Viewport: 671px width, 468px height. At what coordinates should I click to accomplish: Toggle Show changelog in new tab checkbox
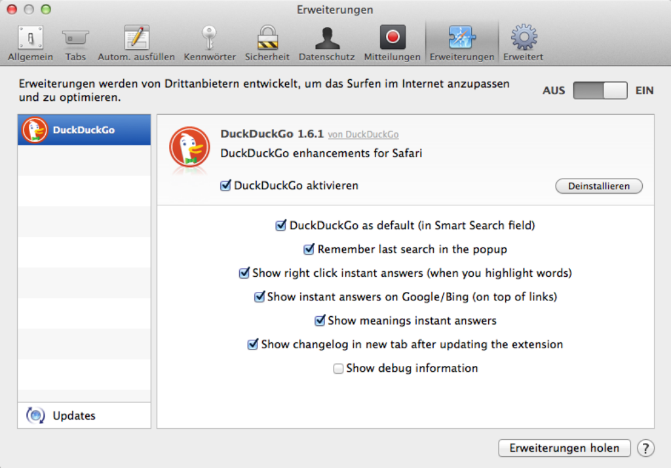coord(252,344)
